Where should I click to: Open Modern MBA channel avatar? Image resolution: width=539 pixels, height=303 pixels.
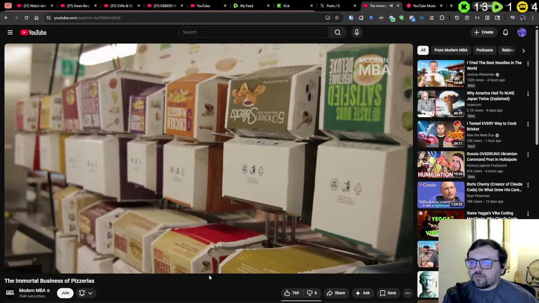click(x=10, y=293)
